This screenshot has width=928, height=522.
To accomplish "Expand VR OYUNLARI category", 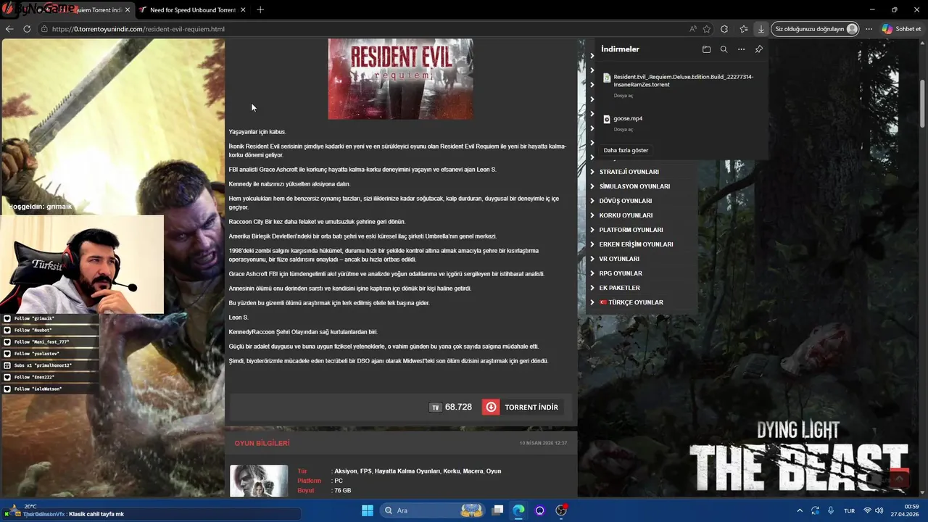I will (619, 259).
